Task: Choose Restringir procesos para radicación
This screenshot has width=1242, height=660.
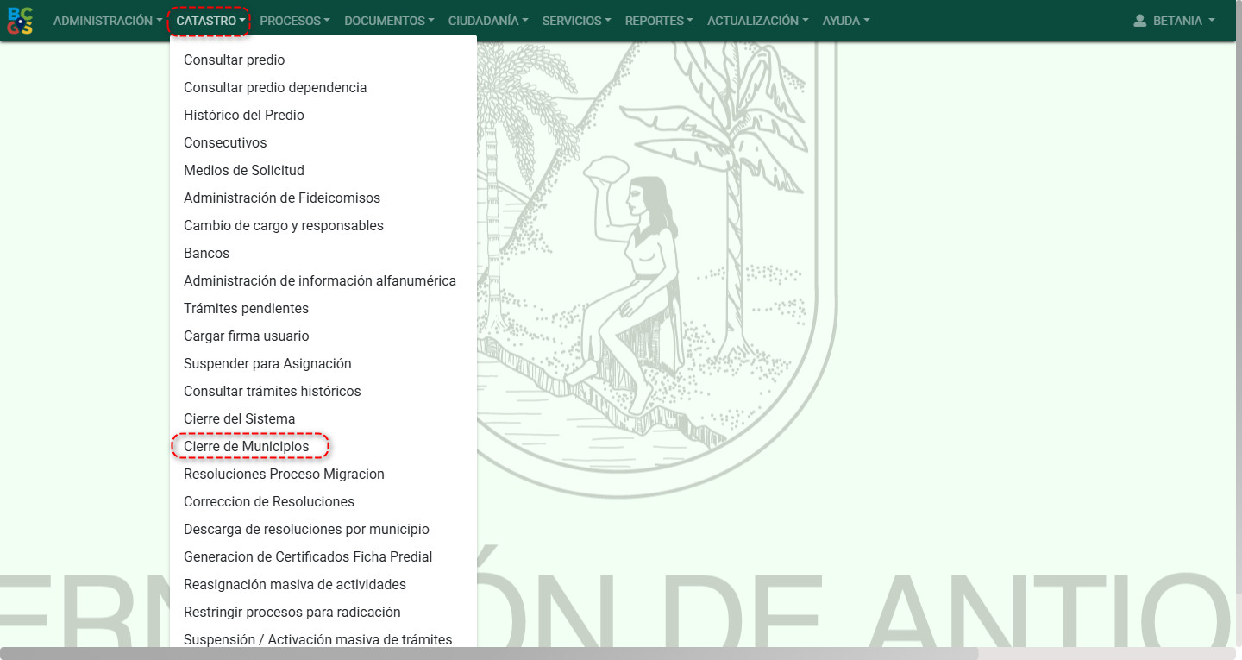Action: (x=323, y=612)
